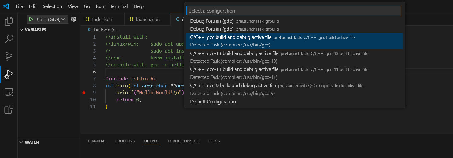Open the PROBLEMS panel tab

(x=125, y=141)
